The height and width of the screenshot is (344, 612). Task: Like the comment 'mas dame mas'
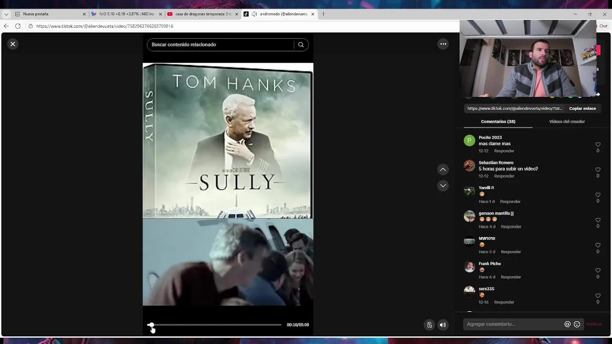coord(598,144)
